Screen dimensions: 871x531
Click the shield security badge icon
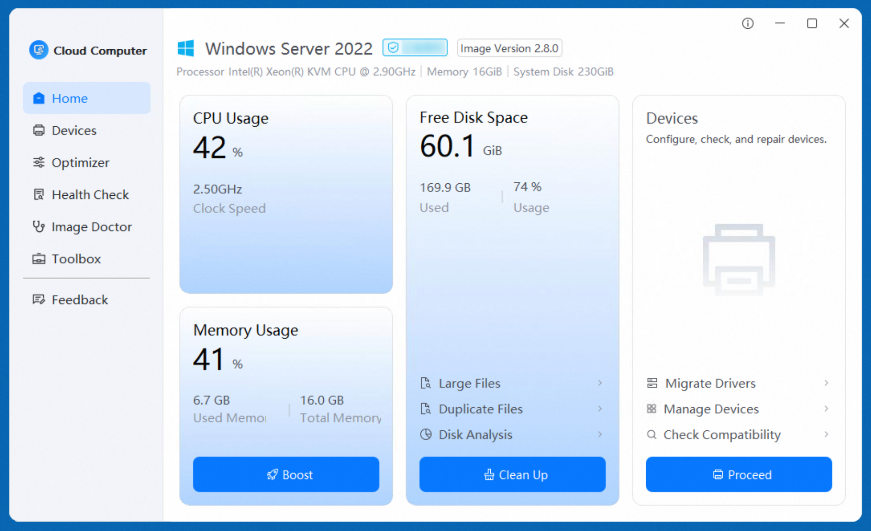[393, 48]
